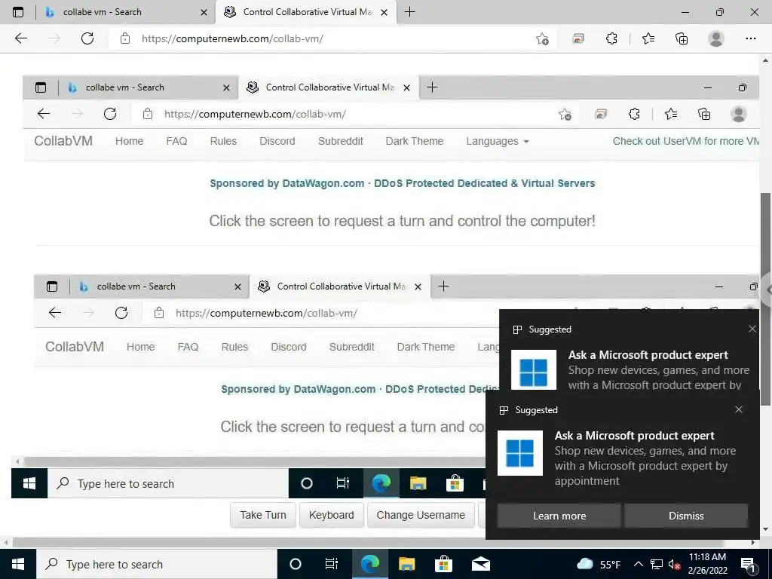The height and width of the screenshot is (579, 772).
Task: Click Edge icon on nested VM taskbar
Action: (x=381, y=483)
